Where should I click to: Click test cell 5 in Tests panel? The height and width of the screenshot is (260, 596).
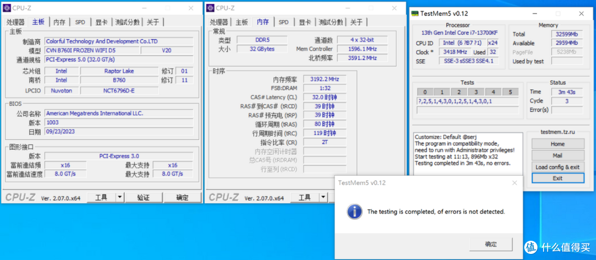tap(510, 92)
